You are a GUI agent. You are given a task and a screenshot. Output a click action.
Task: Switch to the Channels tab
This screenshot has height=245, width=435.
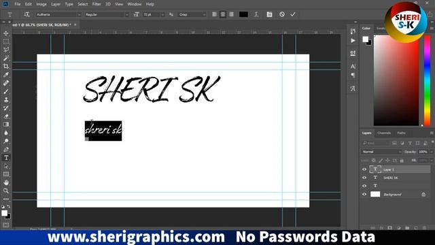pos(384,133)
